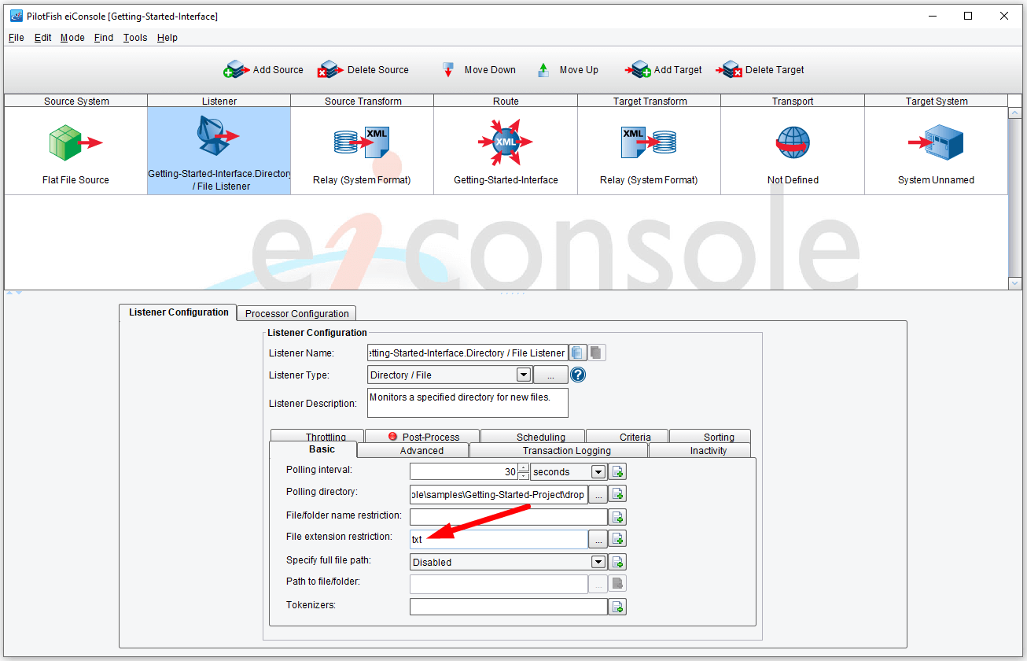
Task: Click ellipsis button for File extension restriction
Action: click(x=598, y=539)
